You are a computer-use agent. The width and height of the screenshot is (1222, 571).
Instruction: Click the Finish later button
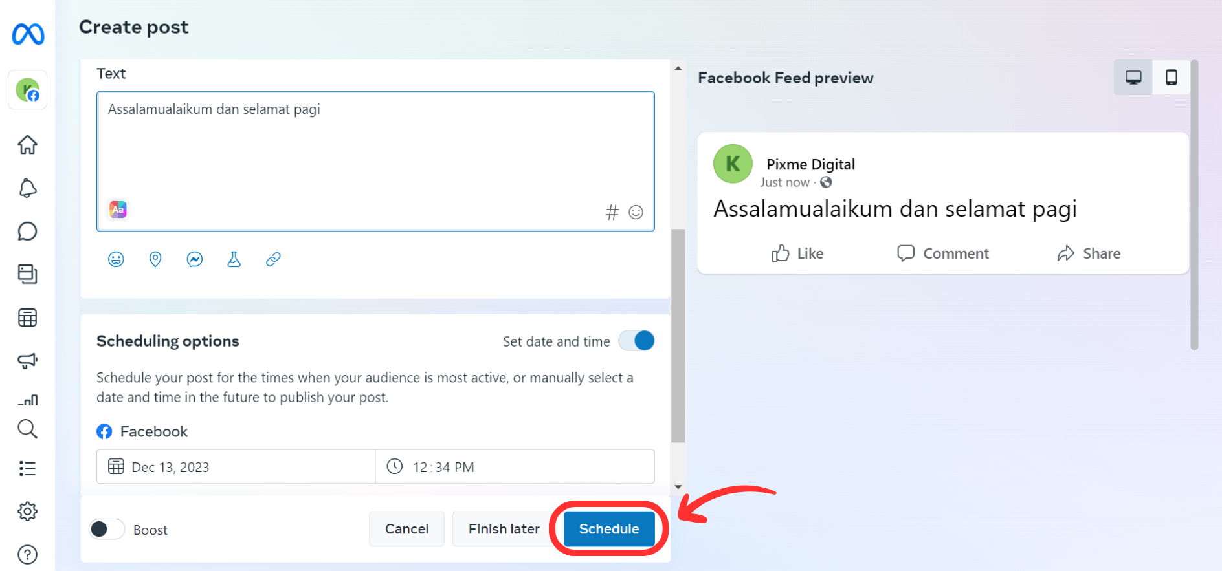tap(504, 529)
